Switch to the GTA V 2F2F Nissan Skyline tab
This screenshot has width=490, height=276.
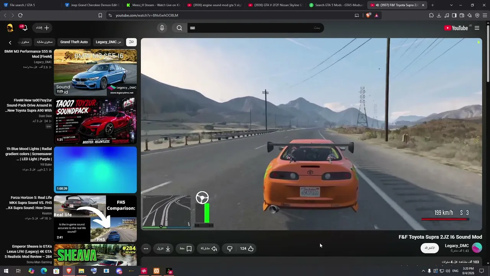point(276,5)
